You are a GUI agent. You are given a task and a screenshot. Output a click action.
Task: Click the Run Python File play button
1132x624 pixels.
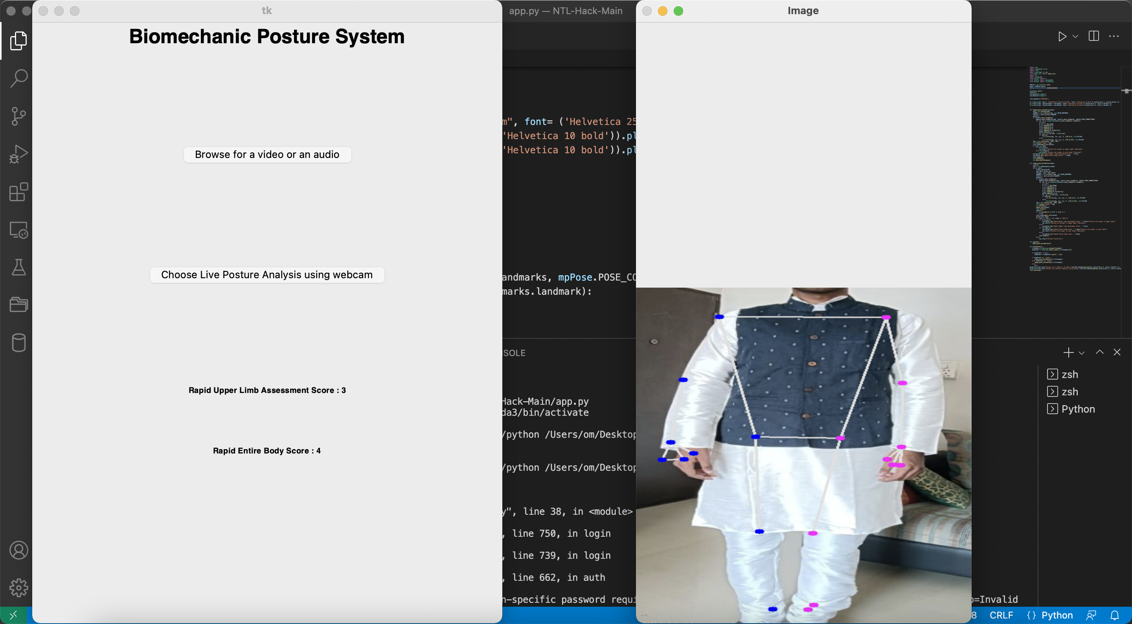coord(1062,37)
